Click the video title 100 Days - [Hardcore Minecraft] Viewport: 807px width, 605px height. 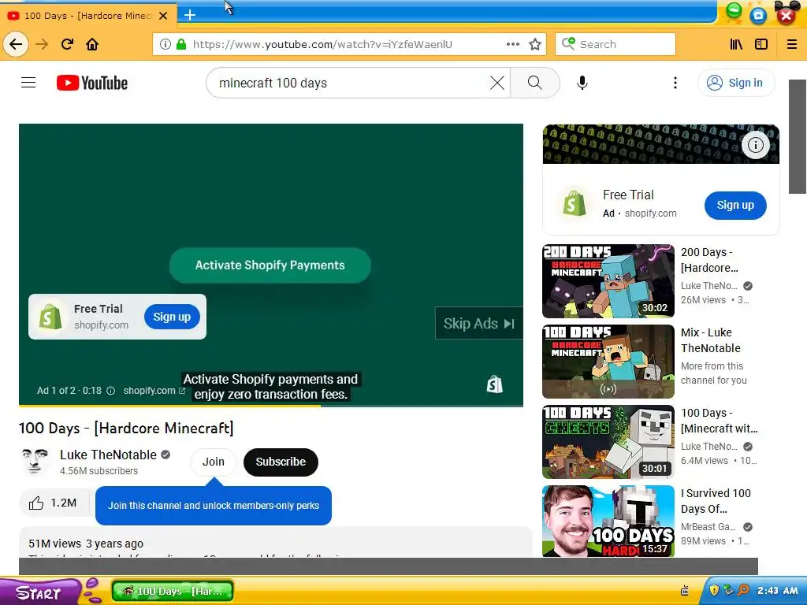pos(126,428)
